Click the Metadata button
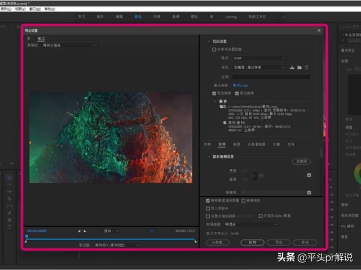The height and width of the screenshot is (270, 361). [x=218, y=242]
